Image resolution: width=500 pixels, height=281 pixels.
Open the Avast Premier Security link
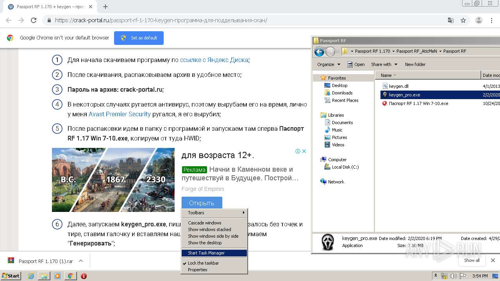tap(120, 114)
